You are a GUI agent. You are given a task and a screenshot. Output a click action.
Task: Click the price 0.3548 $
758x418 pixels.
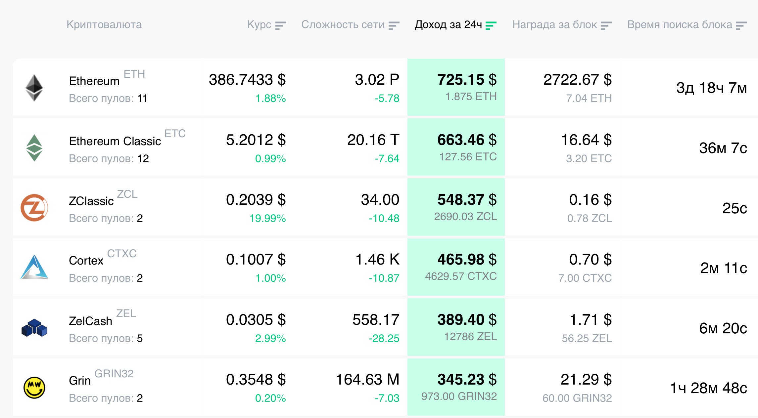click(x=256, y=380)
